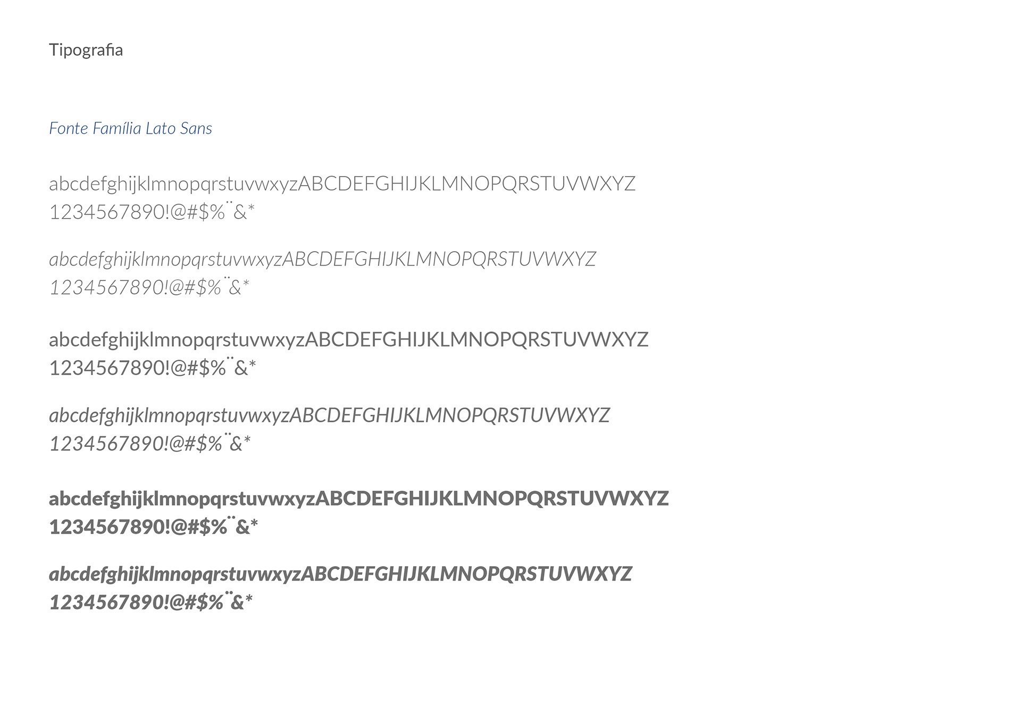Click the Tipografia heading
The image size is (1021, 722).
pos(86,50)
